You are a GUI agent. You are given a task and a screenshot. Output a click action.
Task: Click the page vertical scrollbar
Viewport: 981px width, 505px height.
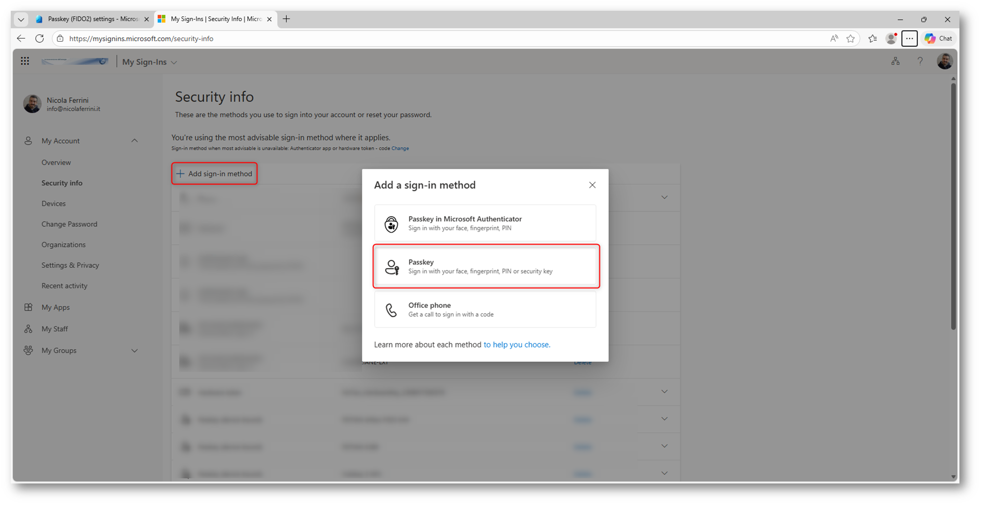coord(953,205)
